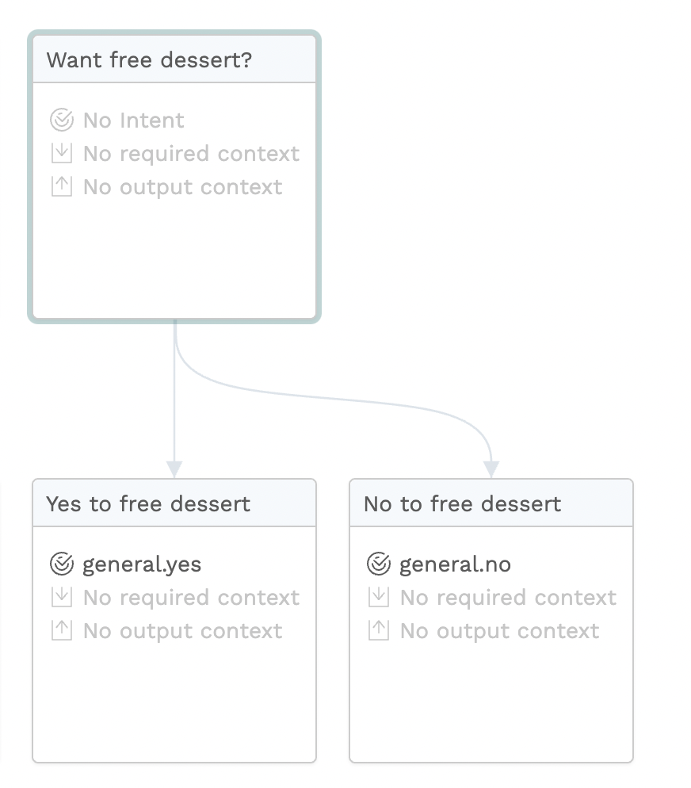Click the general.yes intent icon
The image size is (691, 788).
(62, 564)
